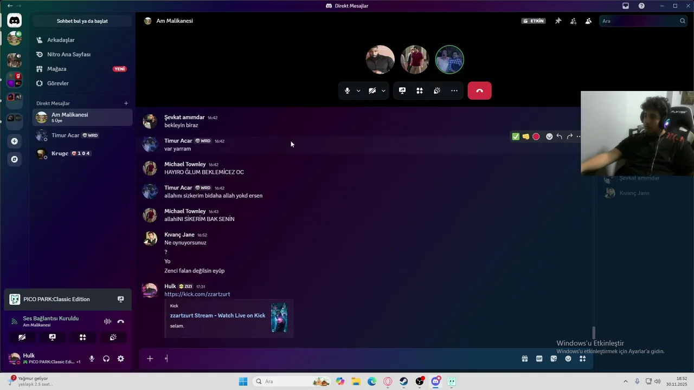Open Kruge direct message
Viewport: 694px width, 390px height.
pyautogui.click(x=82, y=153)
